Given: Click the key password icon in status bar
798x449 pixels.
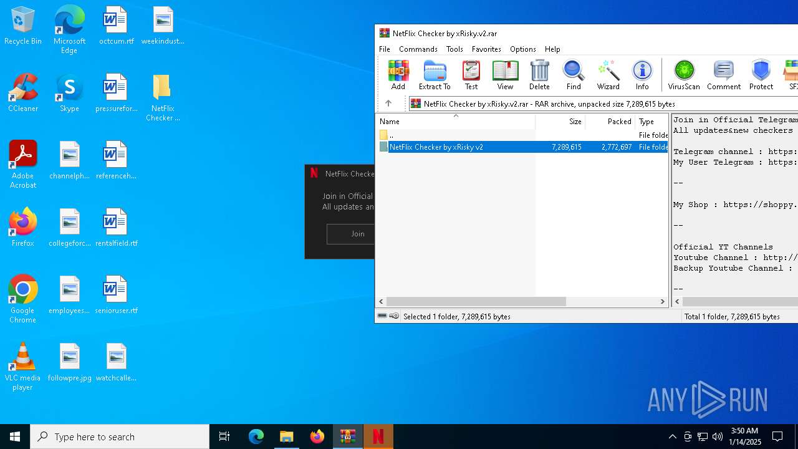Looking at the screenshot, I should coord(394,316).
